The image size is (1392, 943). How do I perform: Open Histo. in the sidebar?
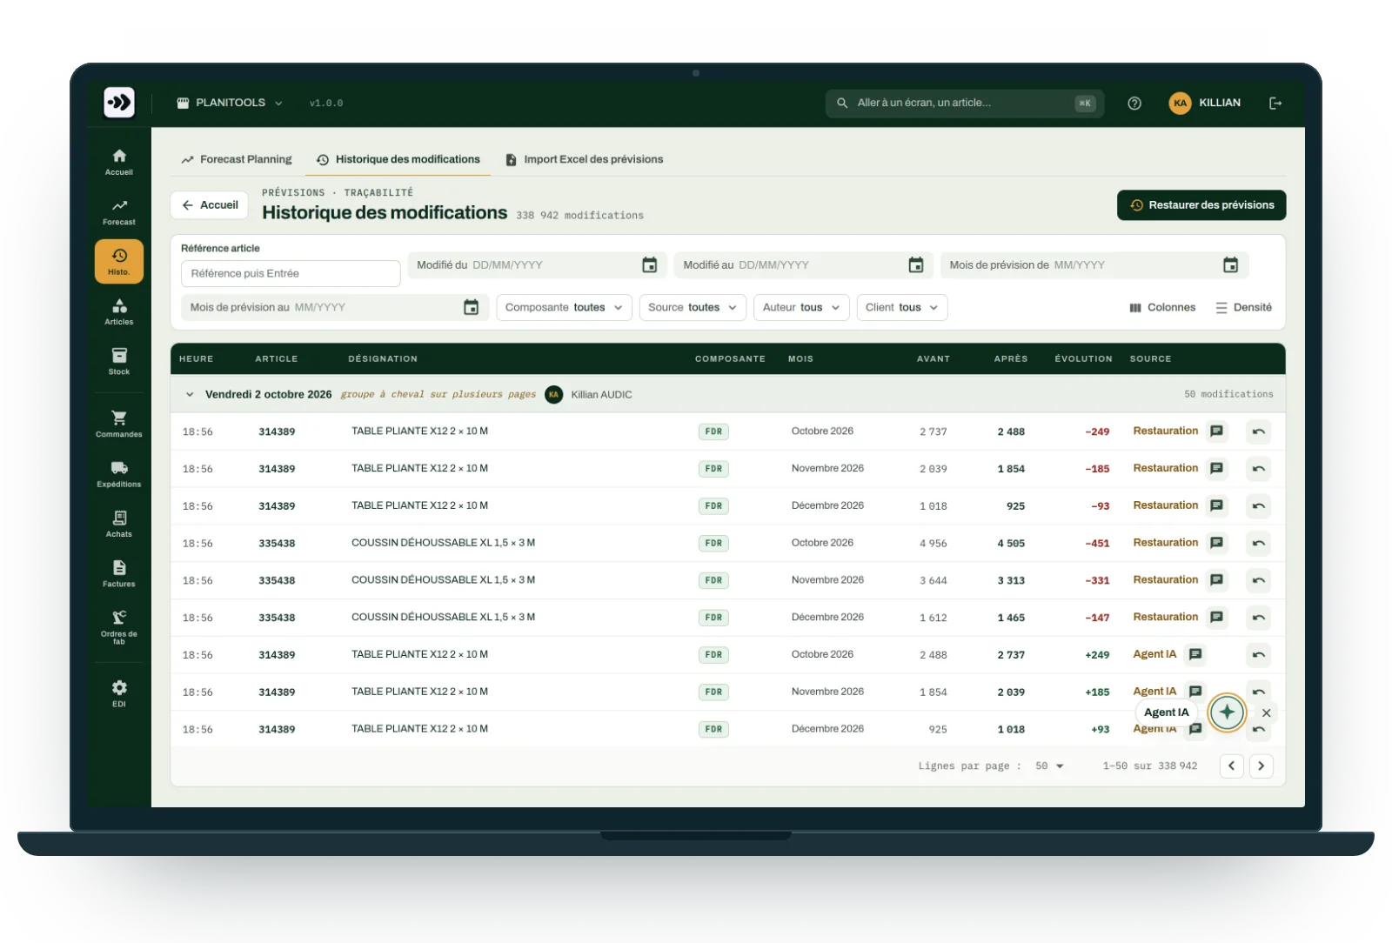119,261
